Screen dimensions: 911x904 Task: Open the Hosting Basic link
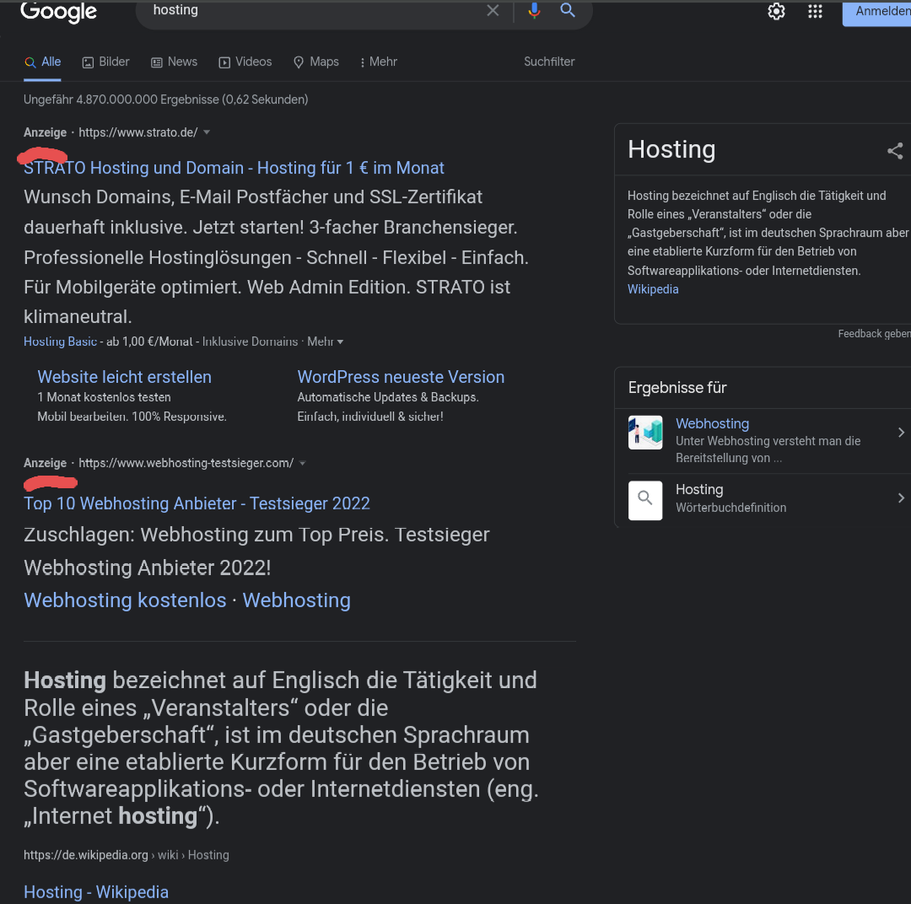(60, 342)
